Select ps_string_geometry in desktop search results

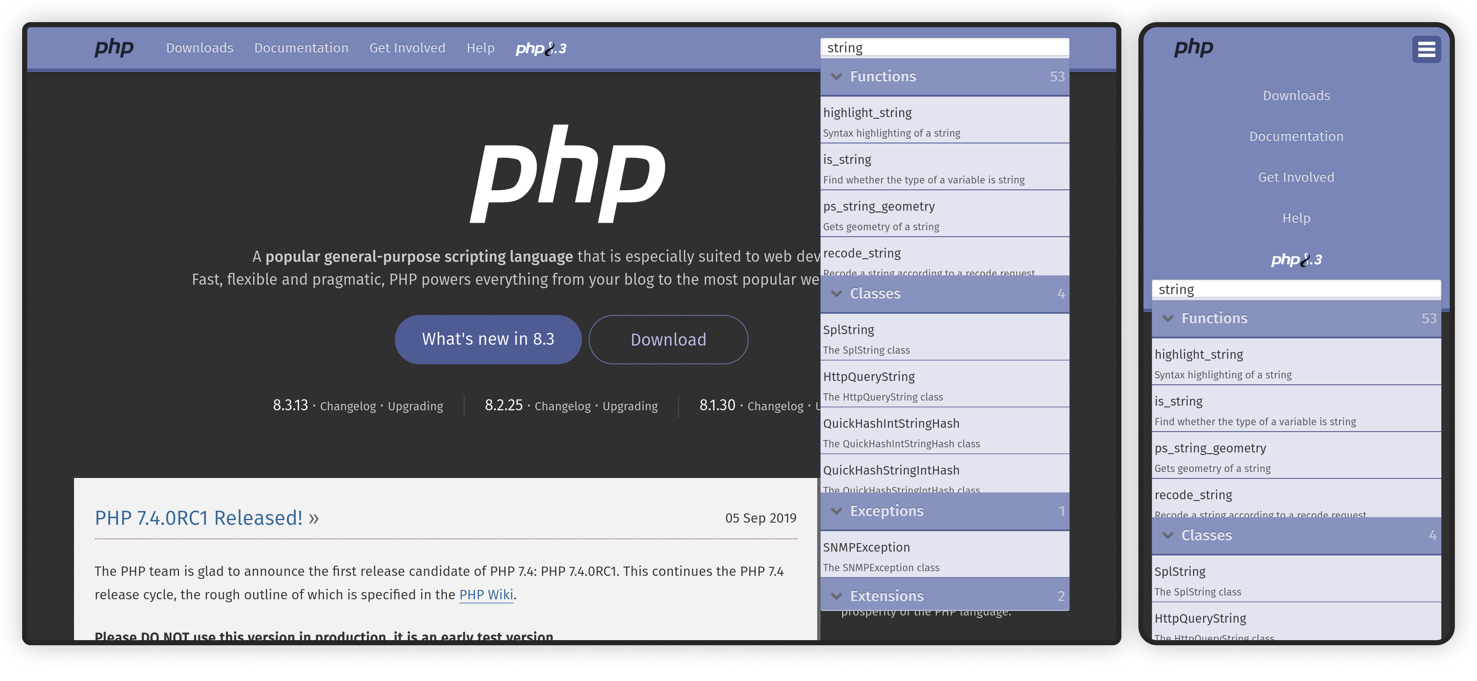944,214
